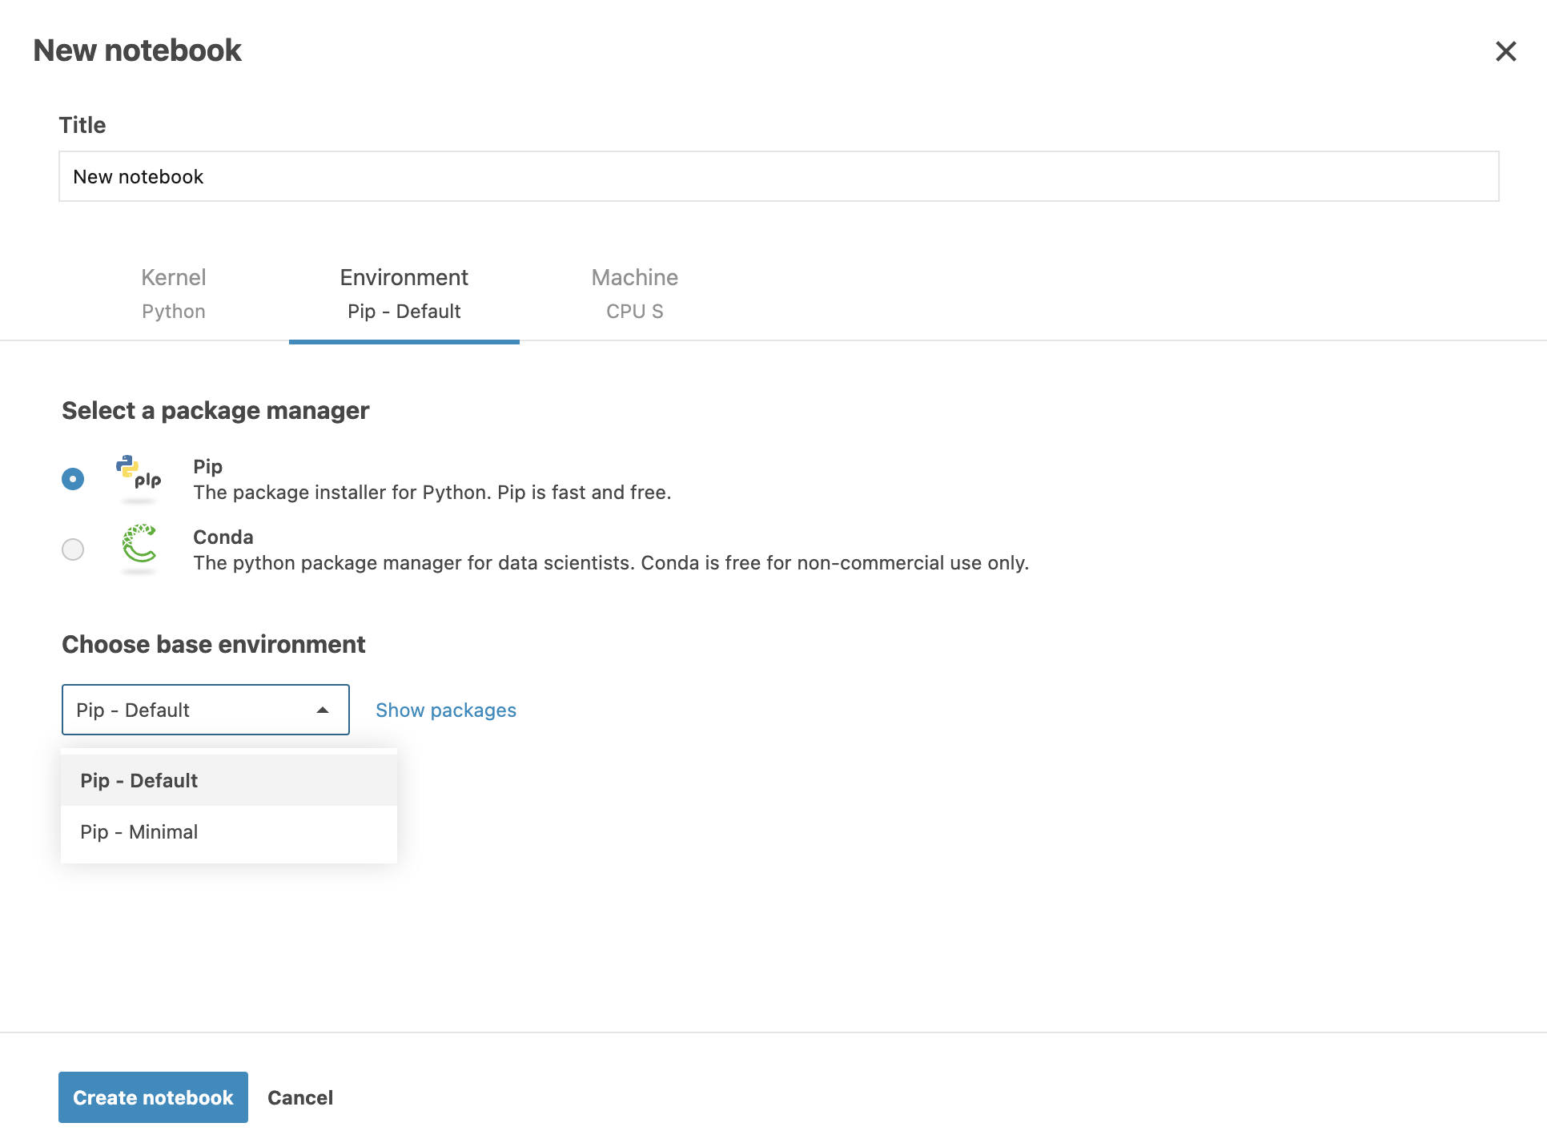Switch to the Kernel tab

tap(174, 294)
